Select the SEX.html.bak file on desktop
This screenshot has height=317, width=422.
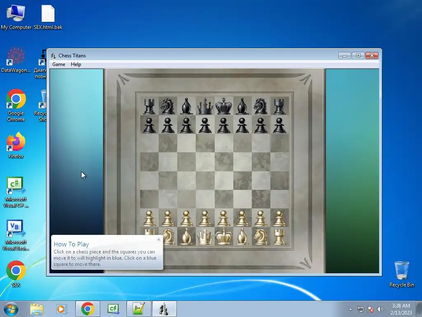48,17
